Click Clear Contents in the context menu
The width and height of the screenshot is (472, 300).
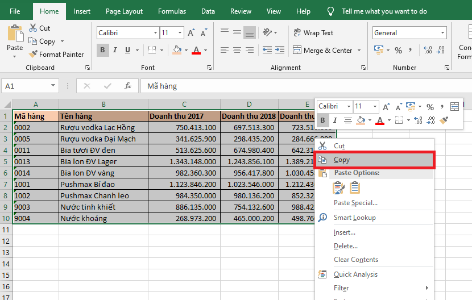355,260
